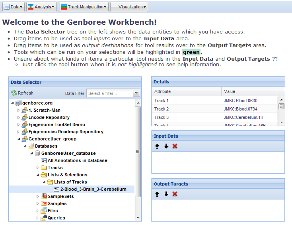Screen dimensions: 292x225
Task: Click the red X remove icon in Input Data
Action: coord(175,146)
